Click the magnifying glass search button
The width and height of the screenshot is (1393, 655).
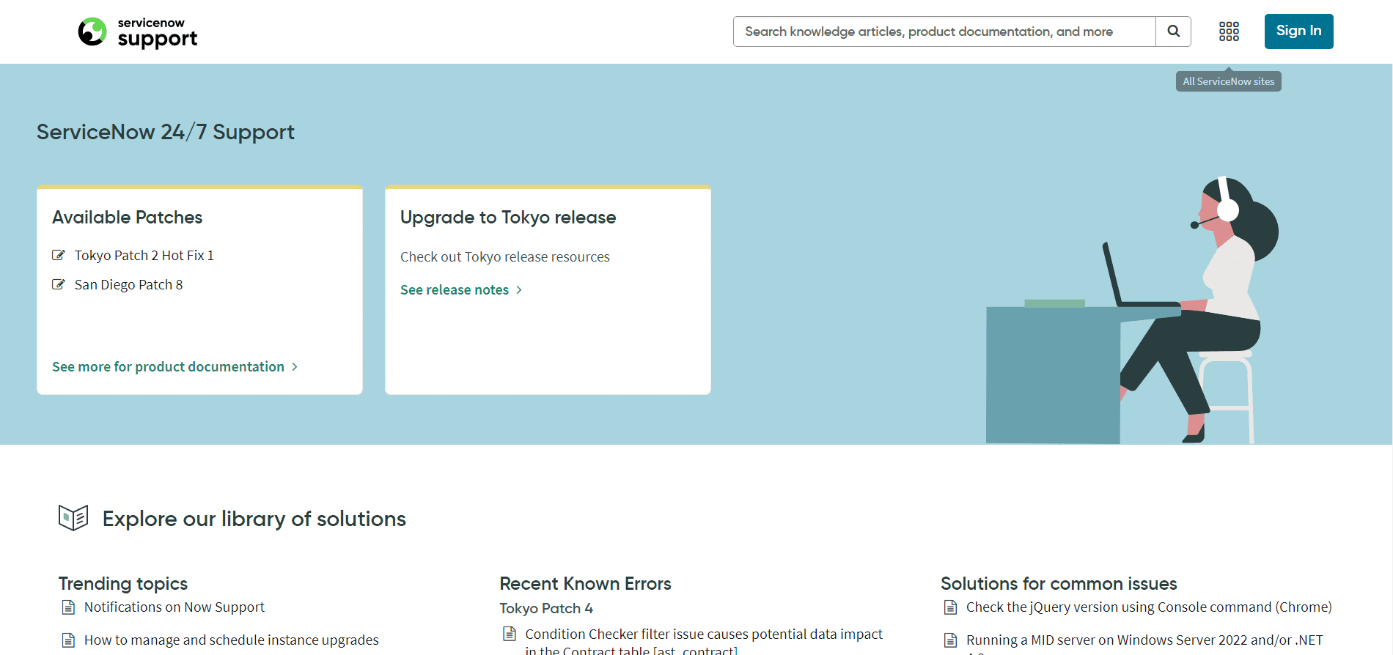click(x=1173, y=32)
